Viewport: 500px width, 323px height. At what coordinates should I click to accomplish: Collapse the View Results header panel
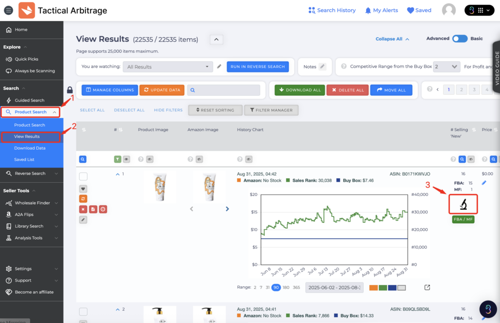coord(216,40)
